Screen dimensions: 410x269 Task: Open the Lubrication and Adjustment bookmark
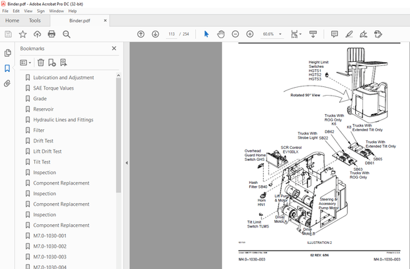point(63,77)
